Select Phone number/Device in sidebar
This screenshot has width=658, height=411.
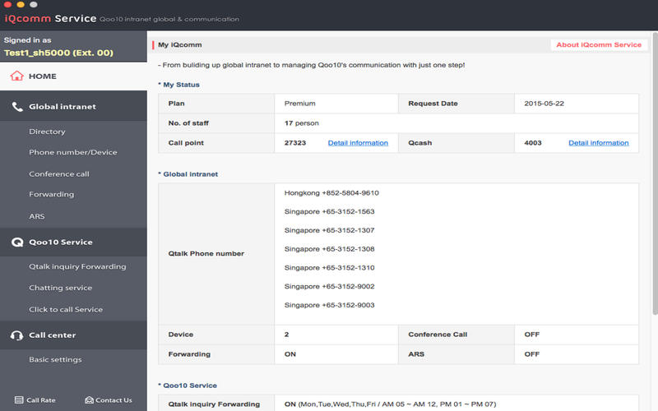tap(73, 152)
